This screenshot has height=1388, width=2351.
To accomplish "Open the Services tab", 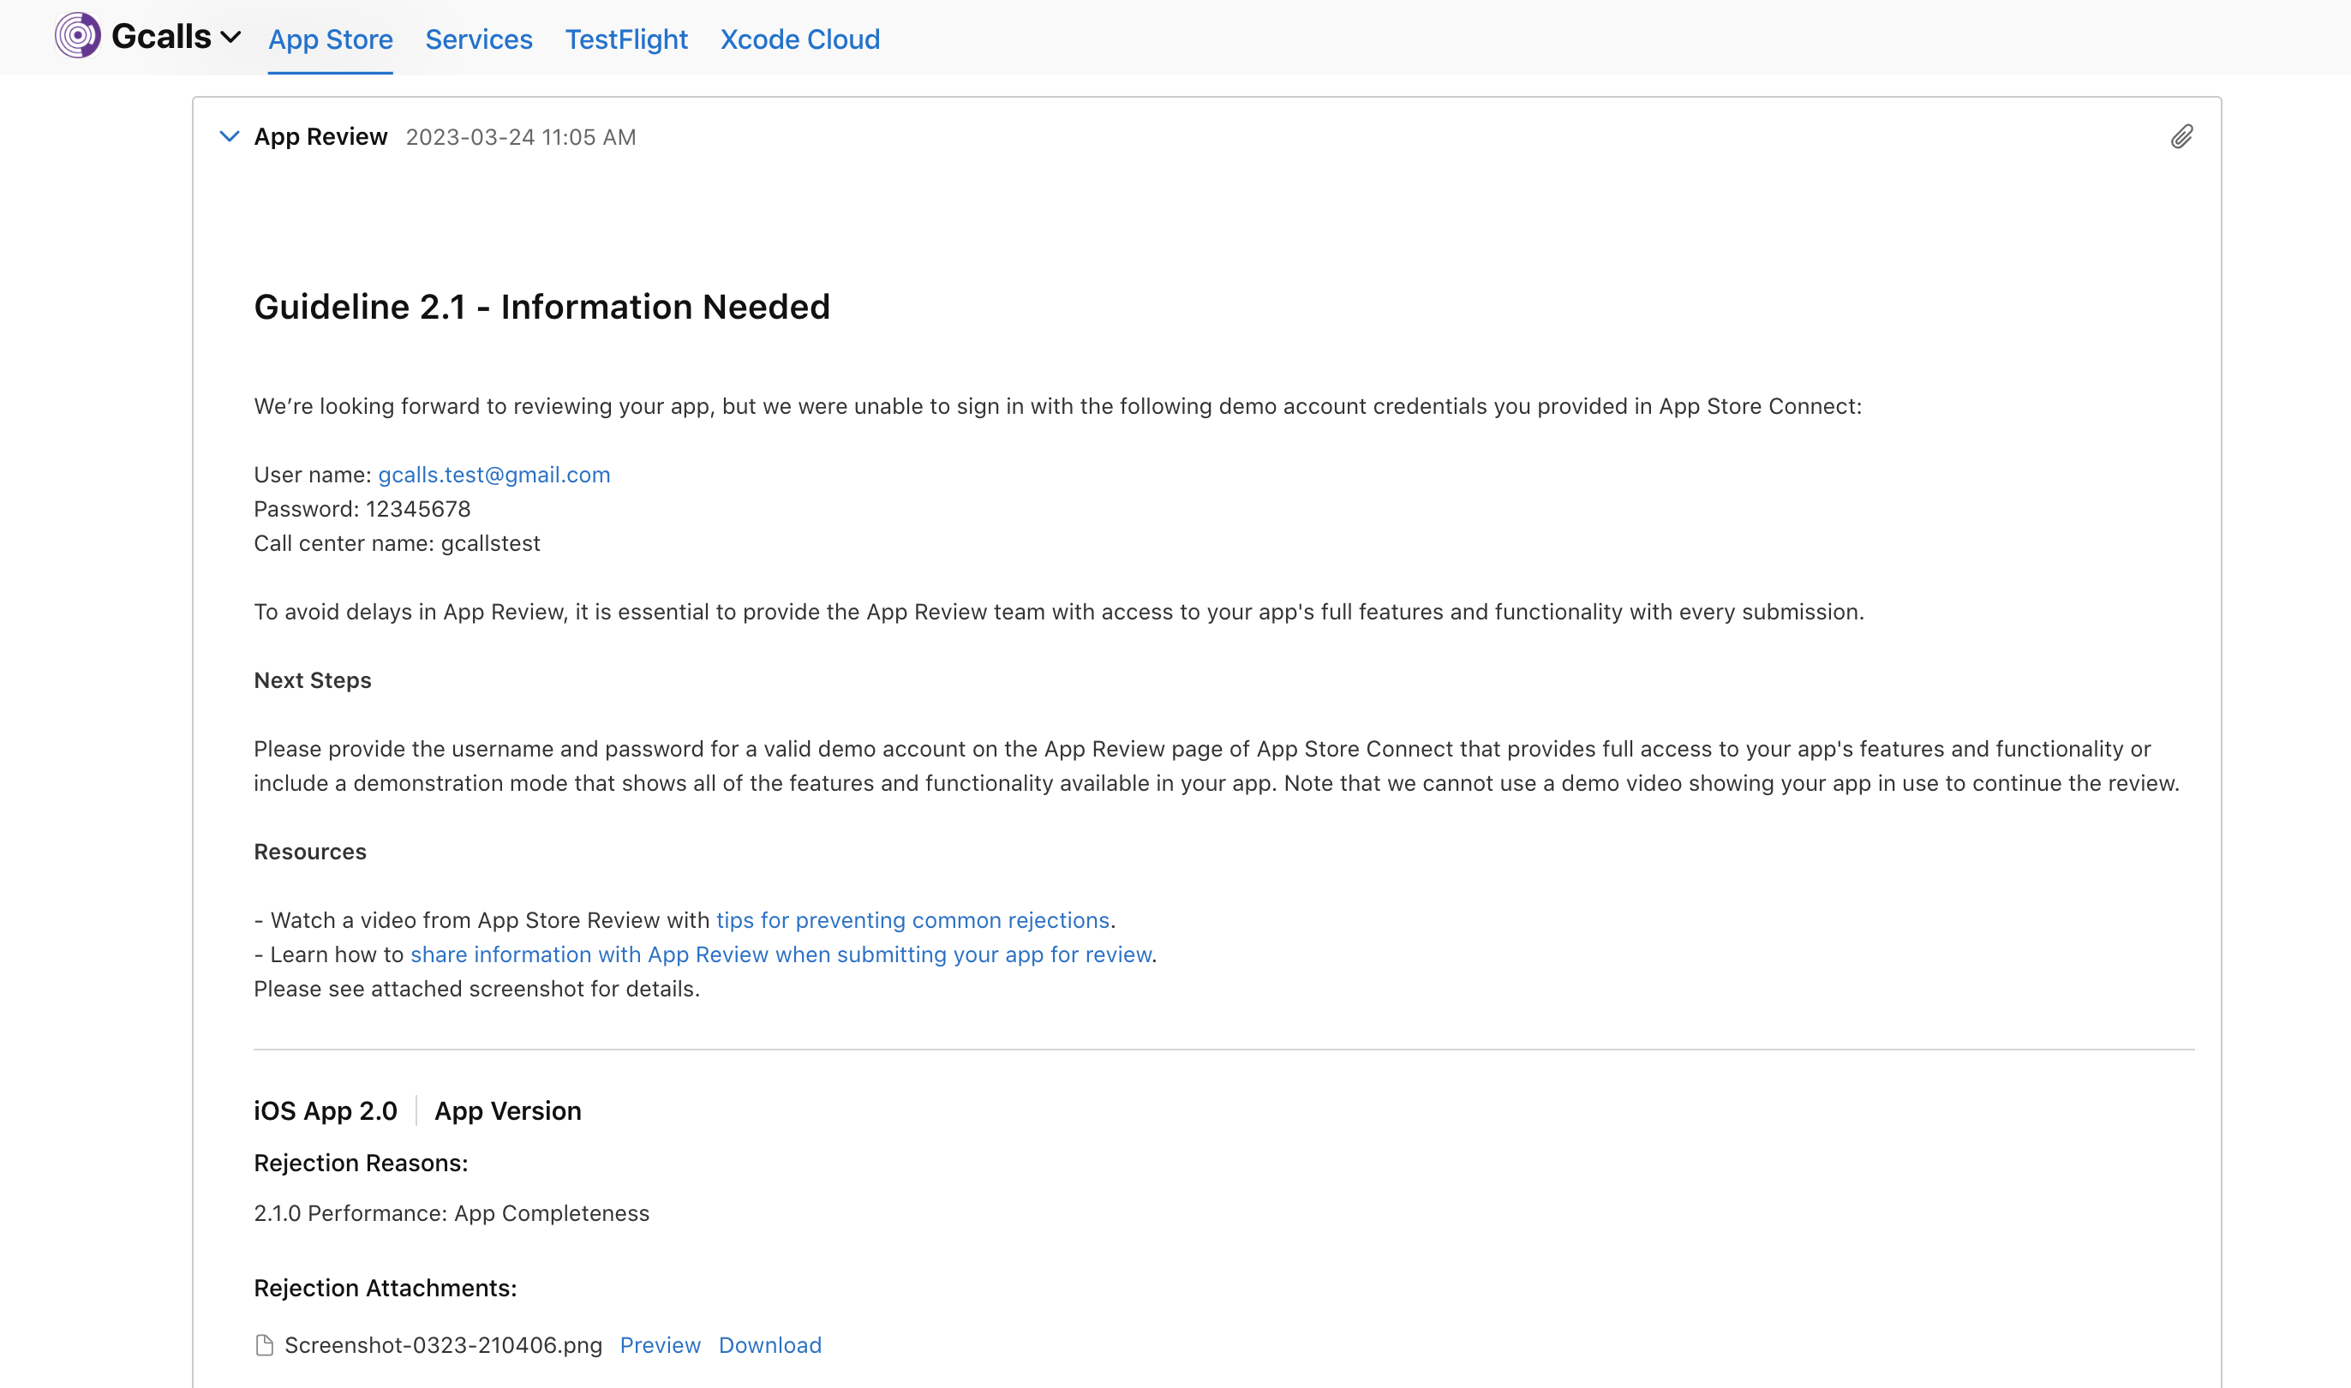I will click(479, 39).
